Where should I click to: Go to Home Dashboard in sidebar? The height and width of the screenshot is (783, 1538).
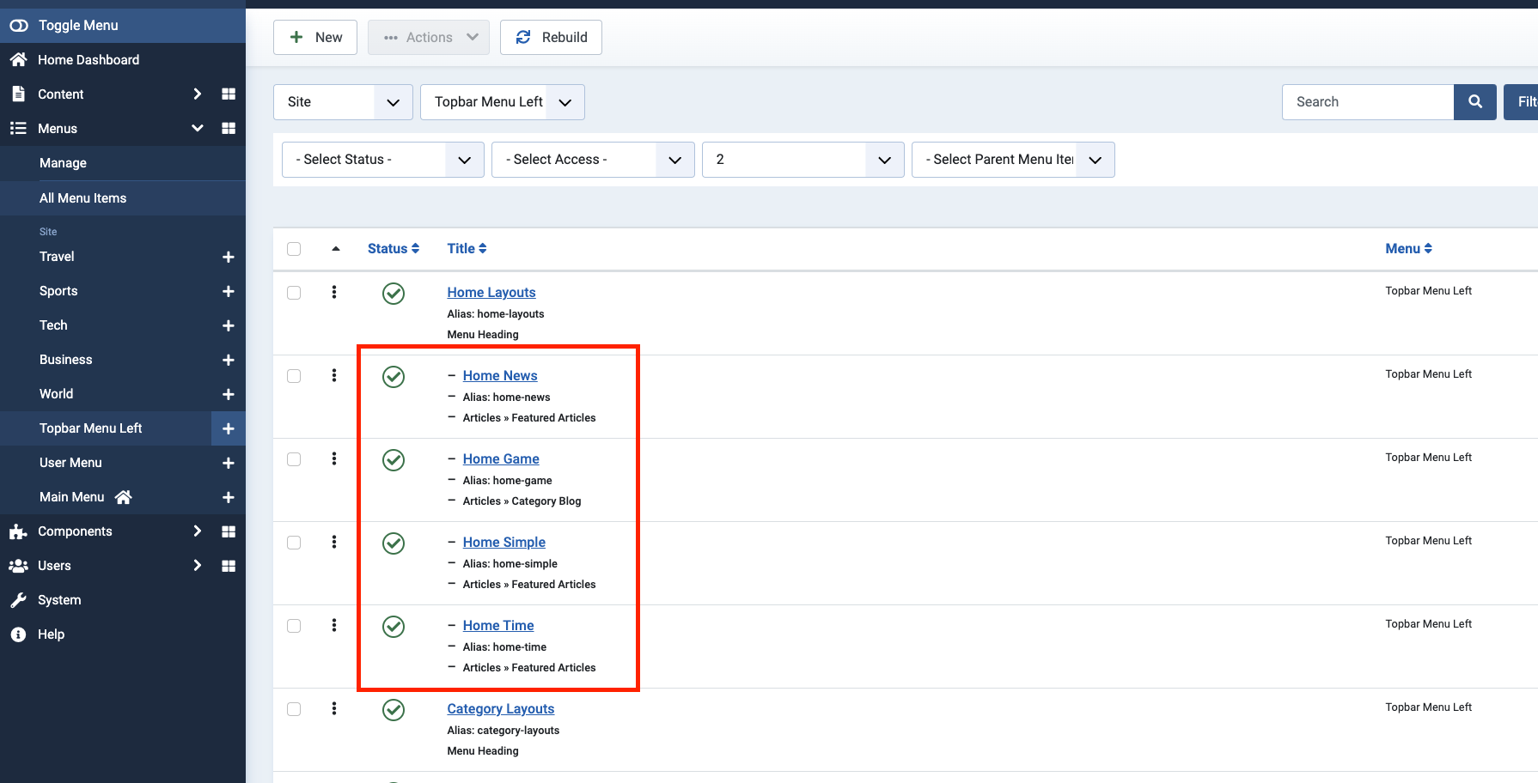[88, 60]
